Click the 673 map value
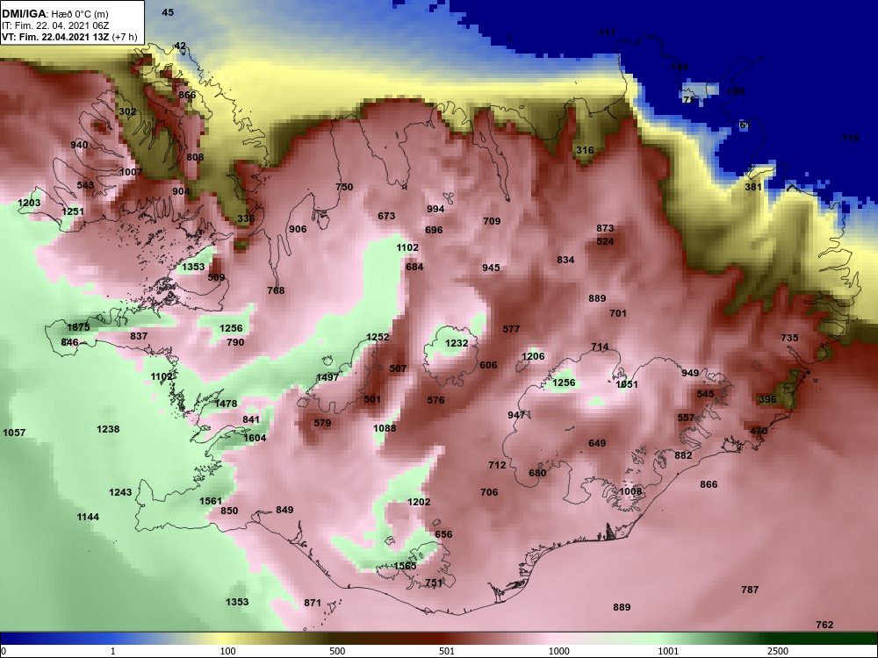 pos(386,216)
